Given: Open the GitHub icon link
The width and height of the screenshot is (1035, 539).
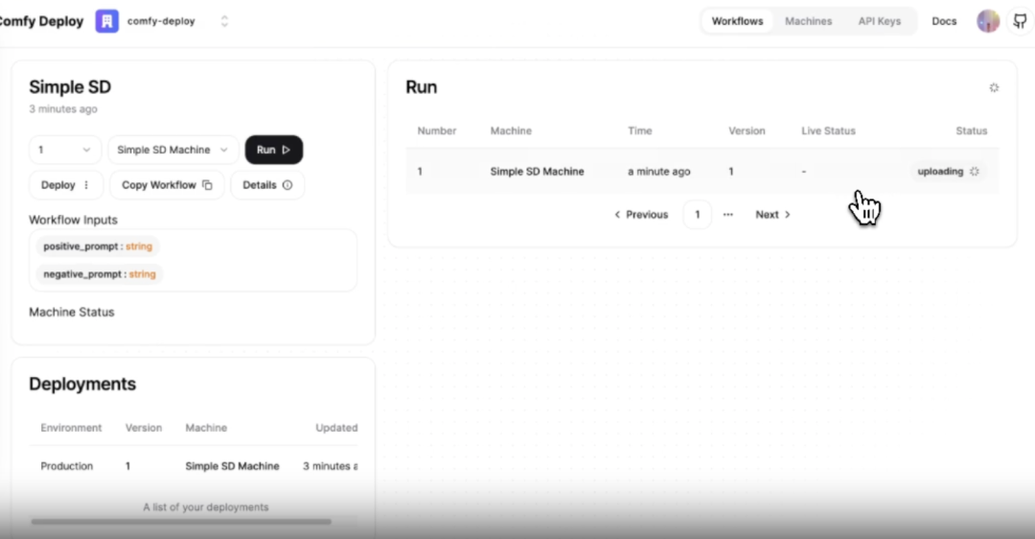Looking at the screenshot, I should 1020,21.
